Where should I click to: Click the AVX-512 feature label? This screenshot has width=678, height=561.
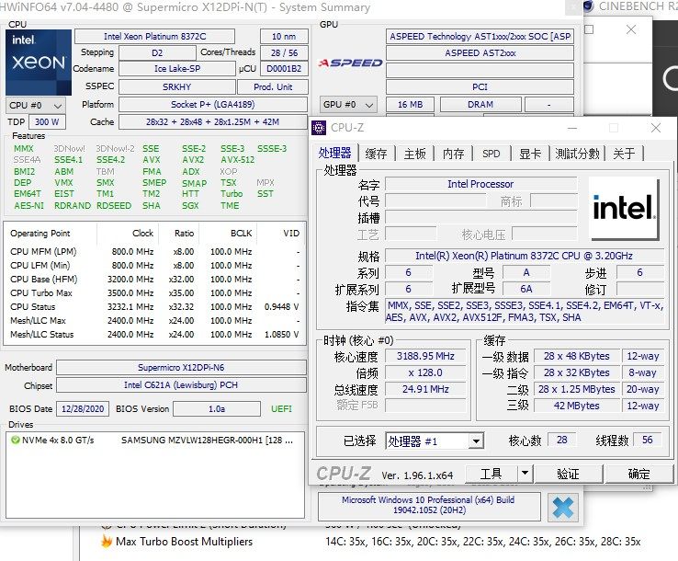237,160
